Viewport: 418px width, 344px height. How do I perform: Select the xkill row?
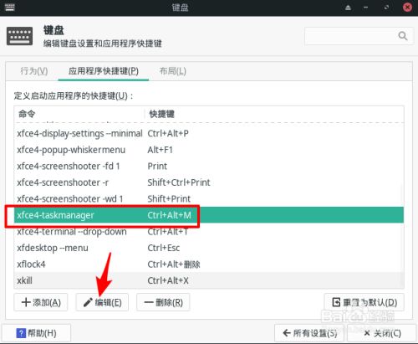[x=209, y=280]
